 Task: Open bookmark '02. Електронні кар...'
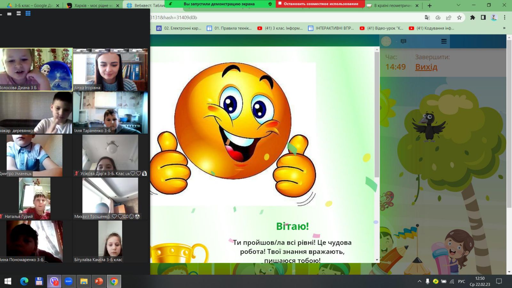click(179, 28)
